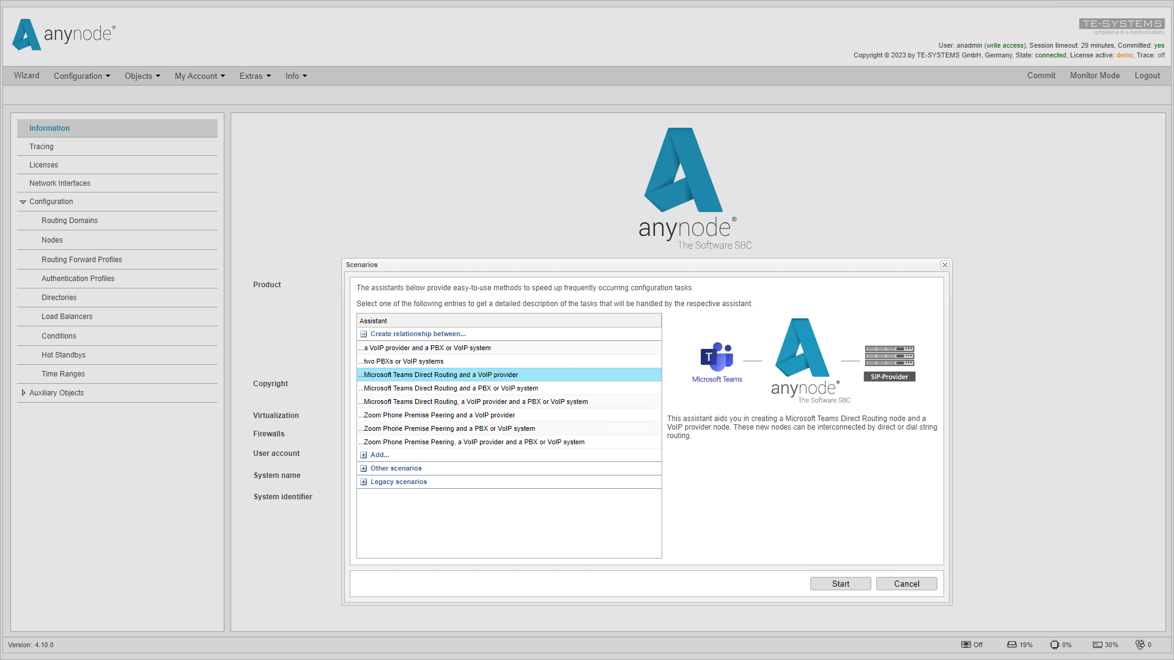
Task: Click the status bar monitor Off icon
Action: 966,645
